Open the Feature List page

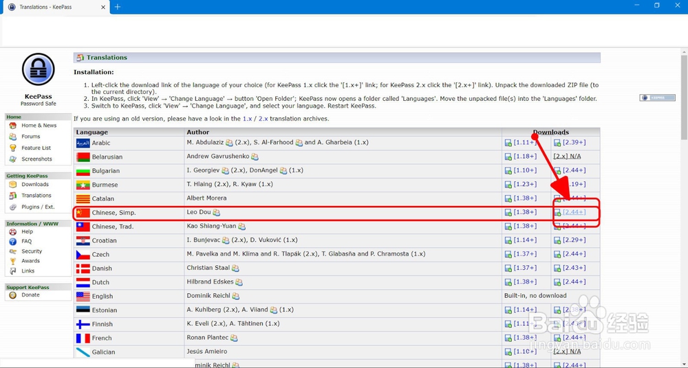(x=36, y=148)
